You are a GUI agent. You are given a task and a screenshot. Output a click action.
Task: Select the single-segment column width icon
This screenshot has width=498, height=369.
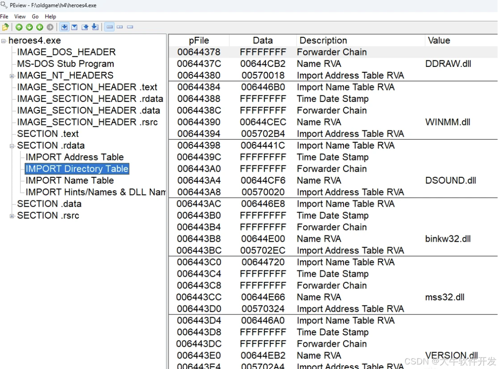130,27
